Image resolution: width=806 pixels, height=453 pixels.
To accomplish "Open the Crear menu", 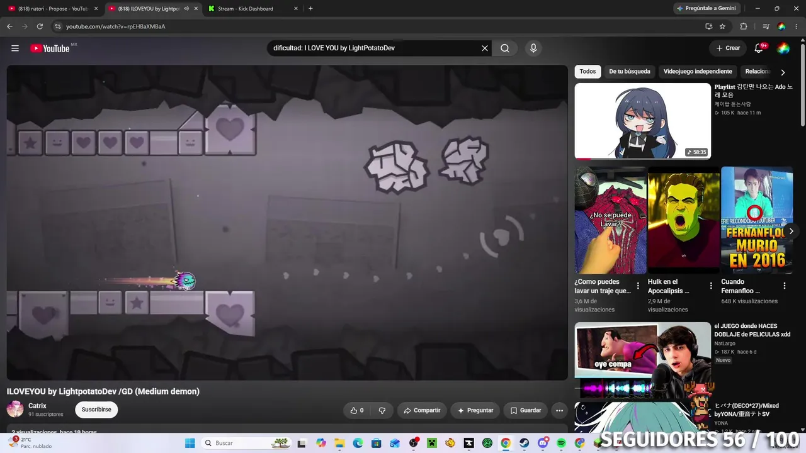I will click(x=728, y=48).
